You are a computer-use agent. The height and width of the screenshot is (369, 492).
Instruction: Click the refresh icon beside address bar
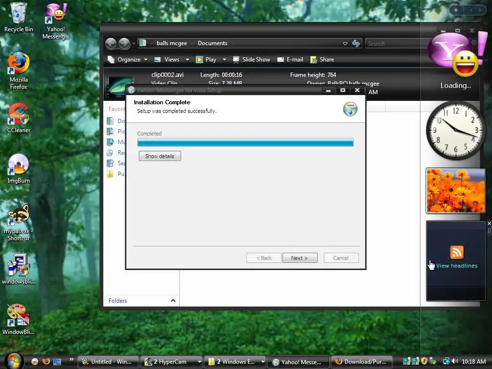coord(356,43)
